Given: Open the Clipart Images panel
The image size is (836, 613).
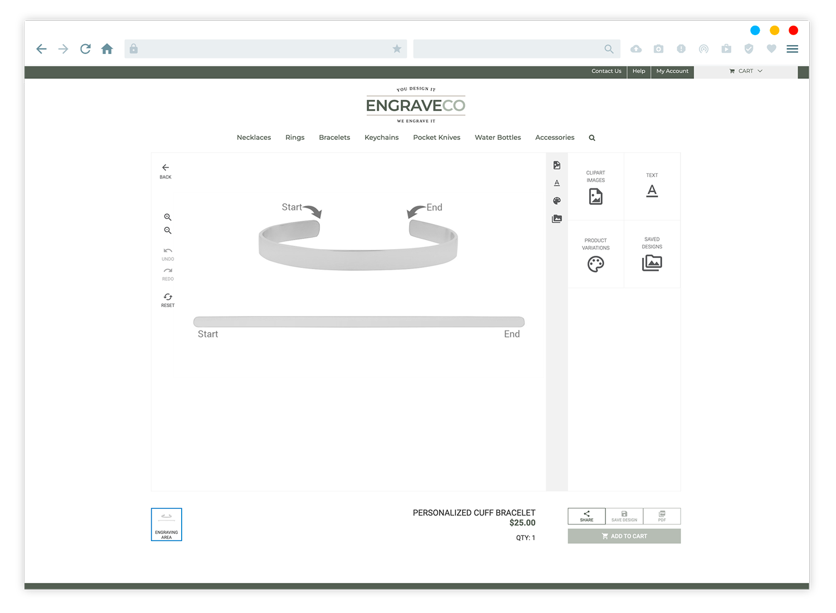Looking at the screenshot, I should (595, 187).
